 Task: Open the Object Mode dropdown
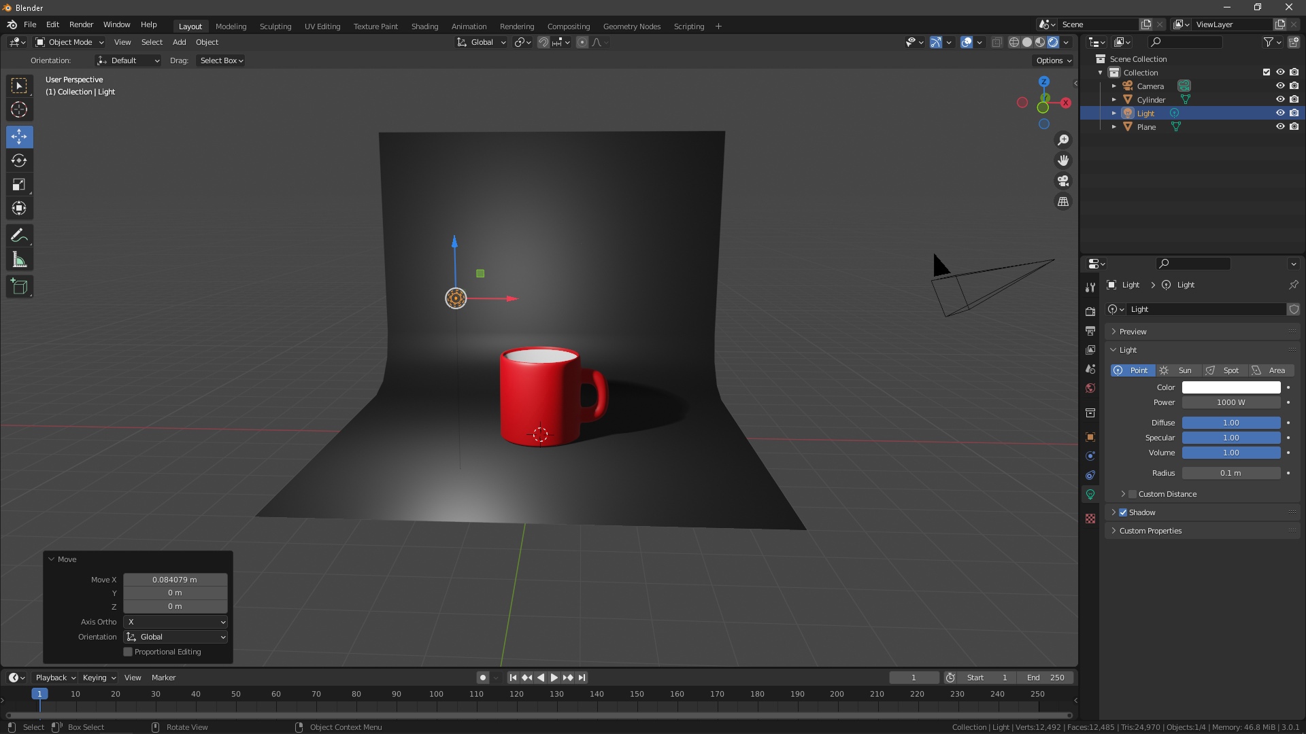(x=69, y=42)
